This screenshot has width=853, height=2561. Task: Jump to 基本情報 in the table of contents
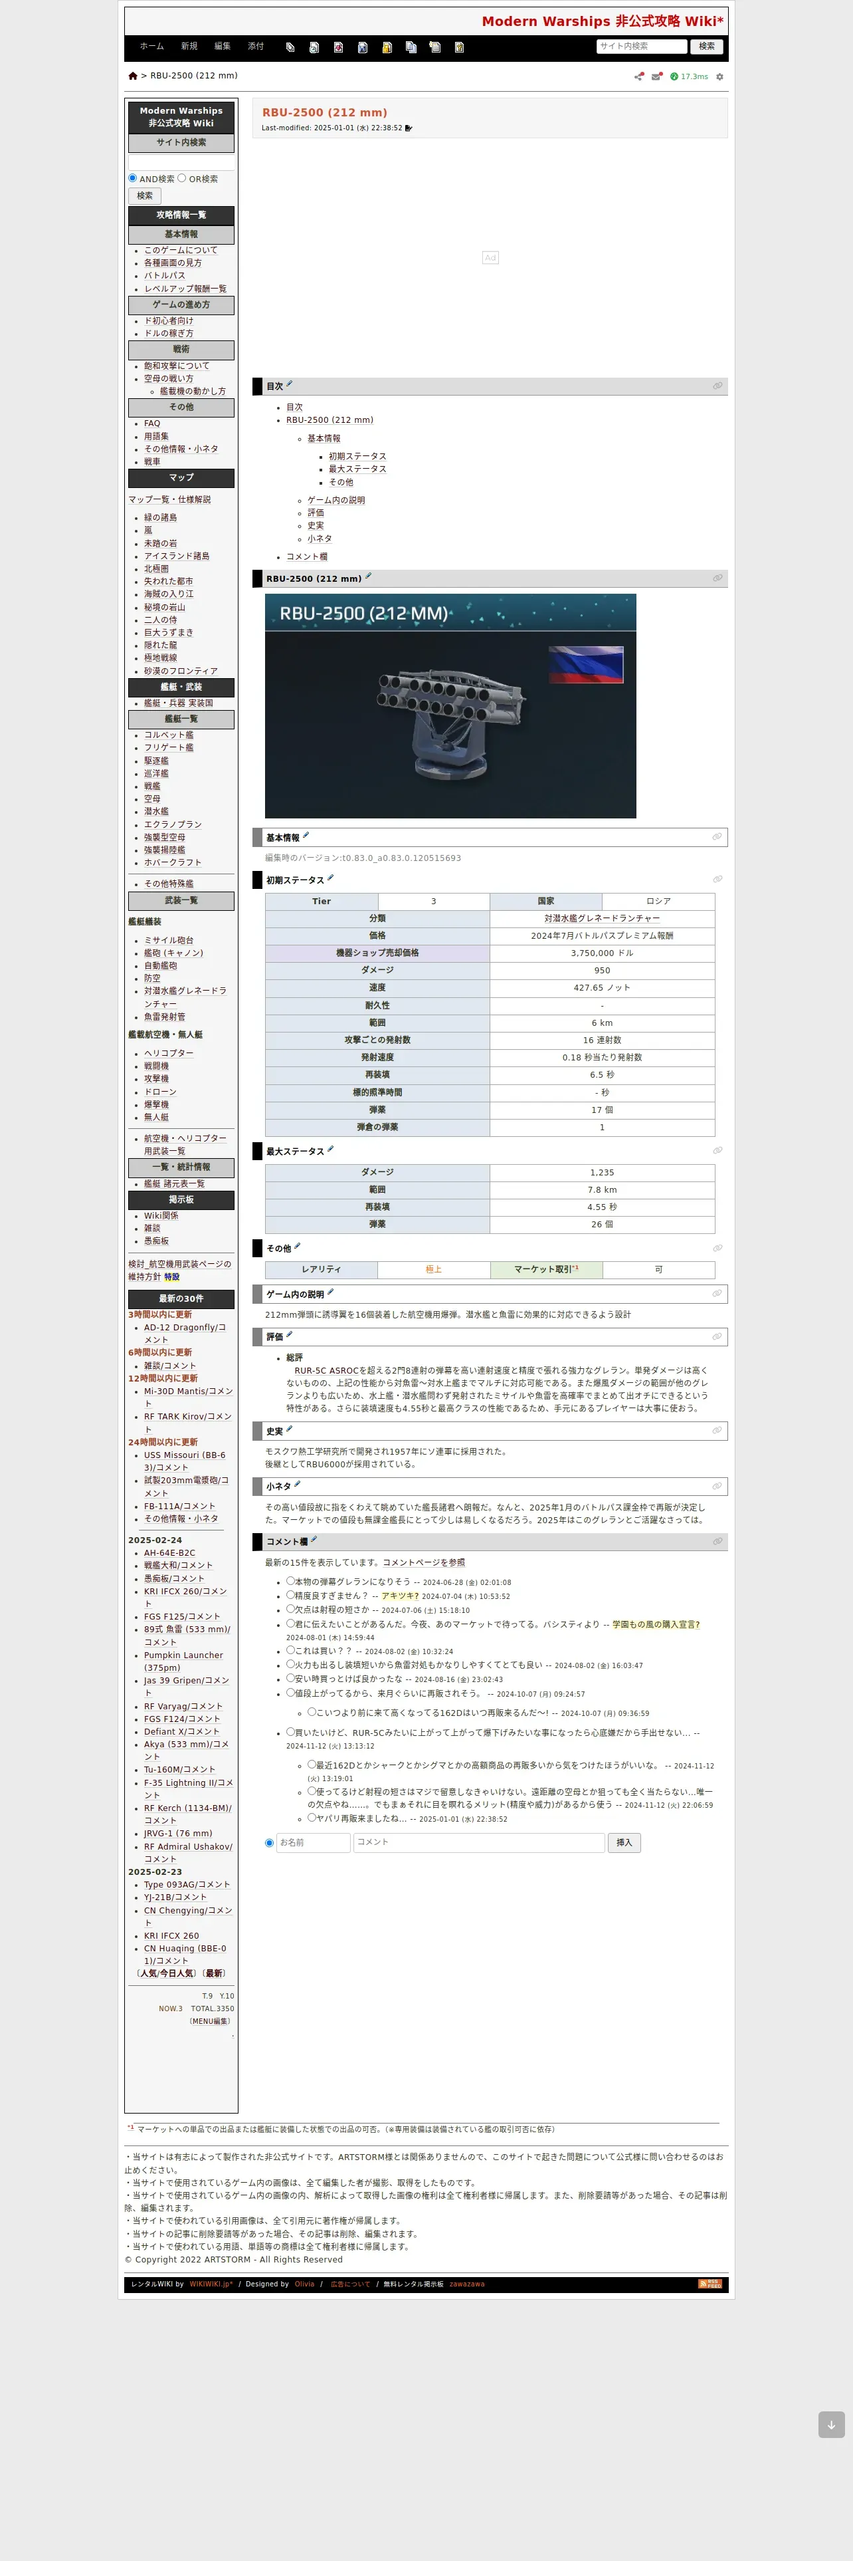(324, 438)
